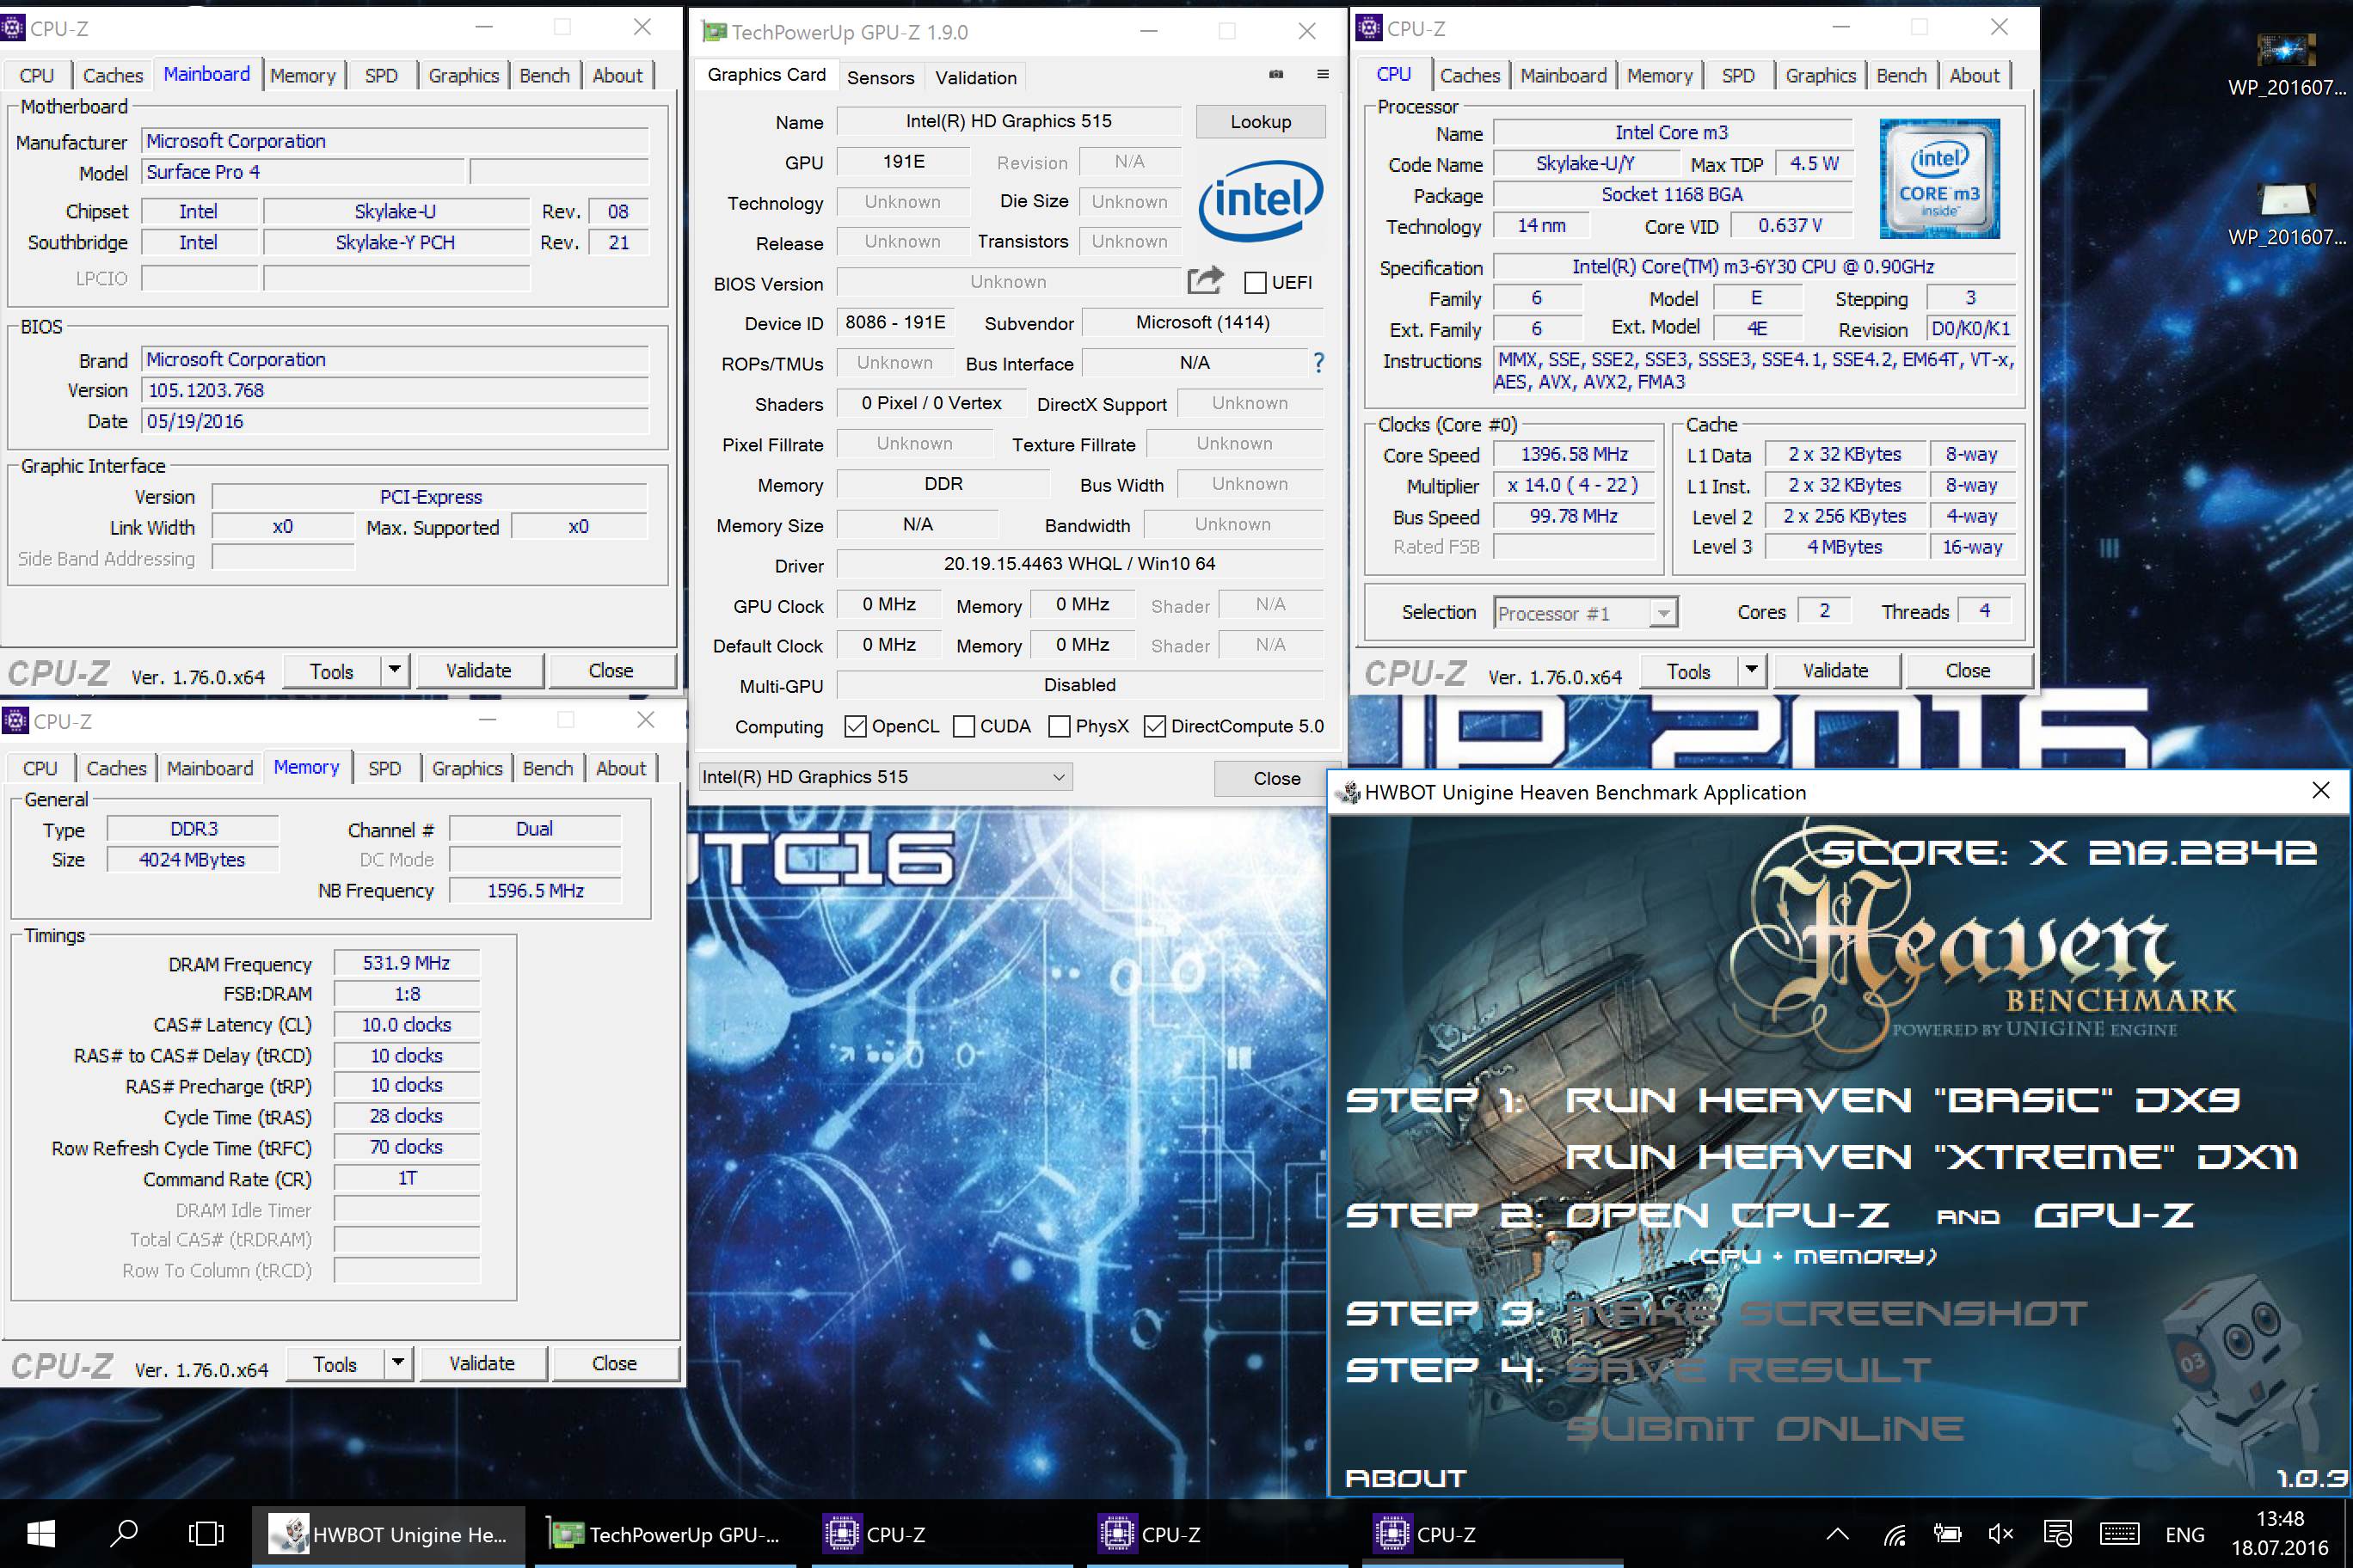Toggle the UEFI checkbox in GPU-Z

coord(1256,283)
